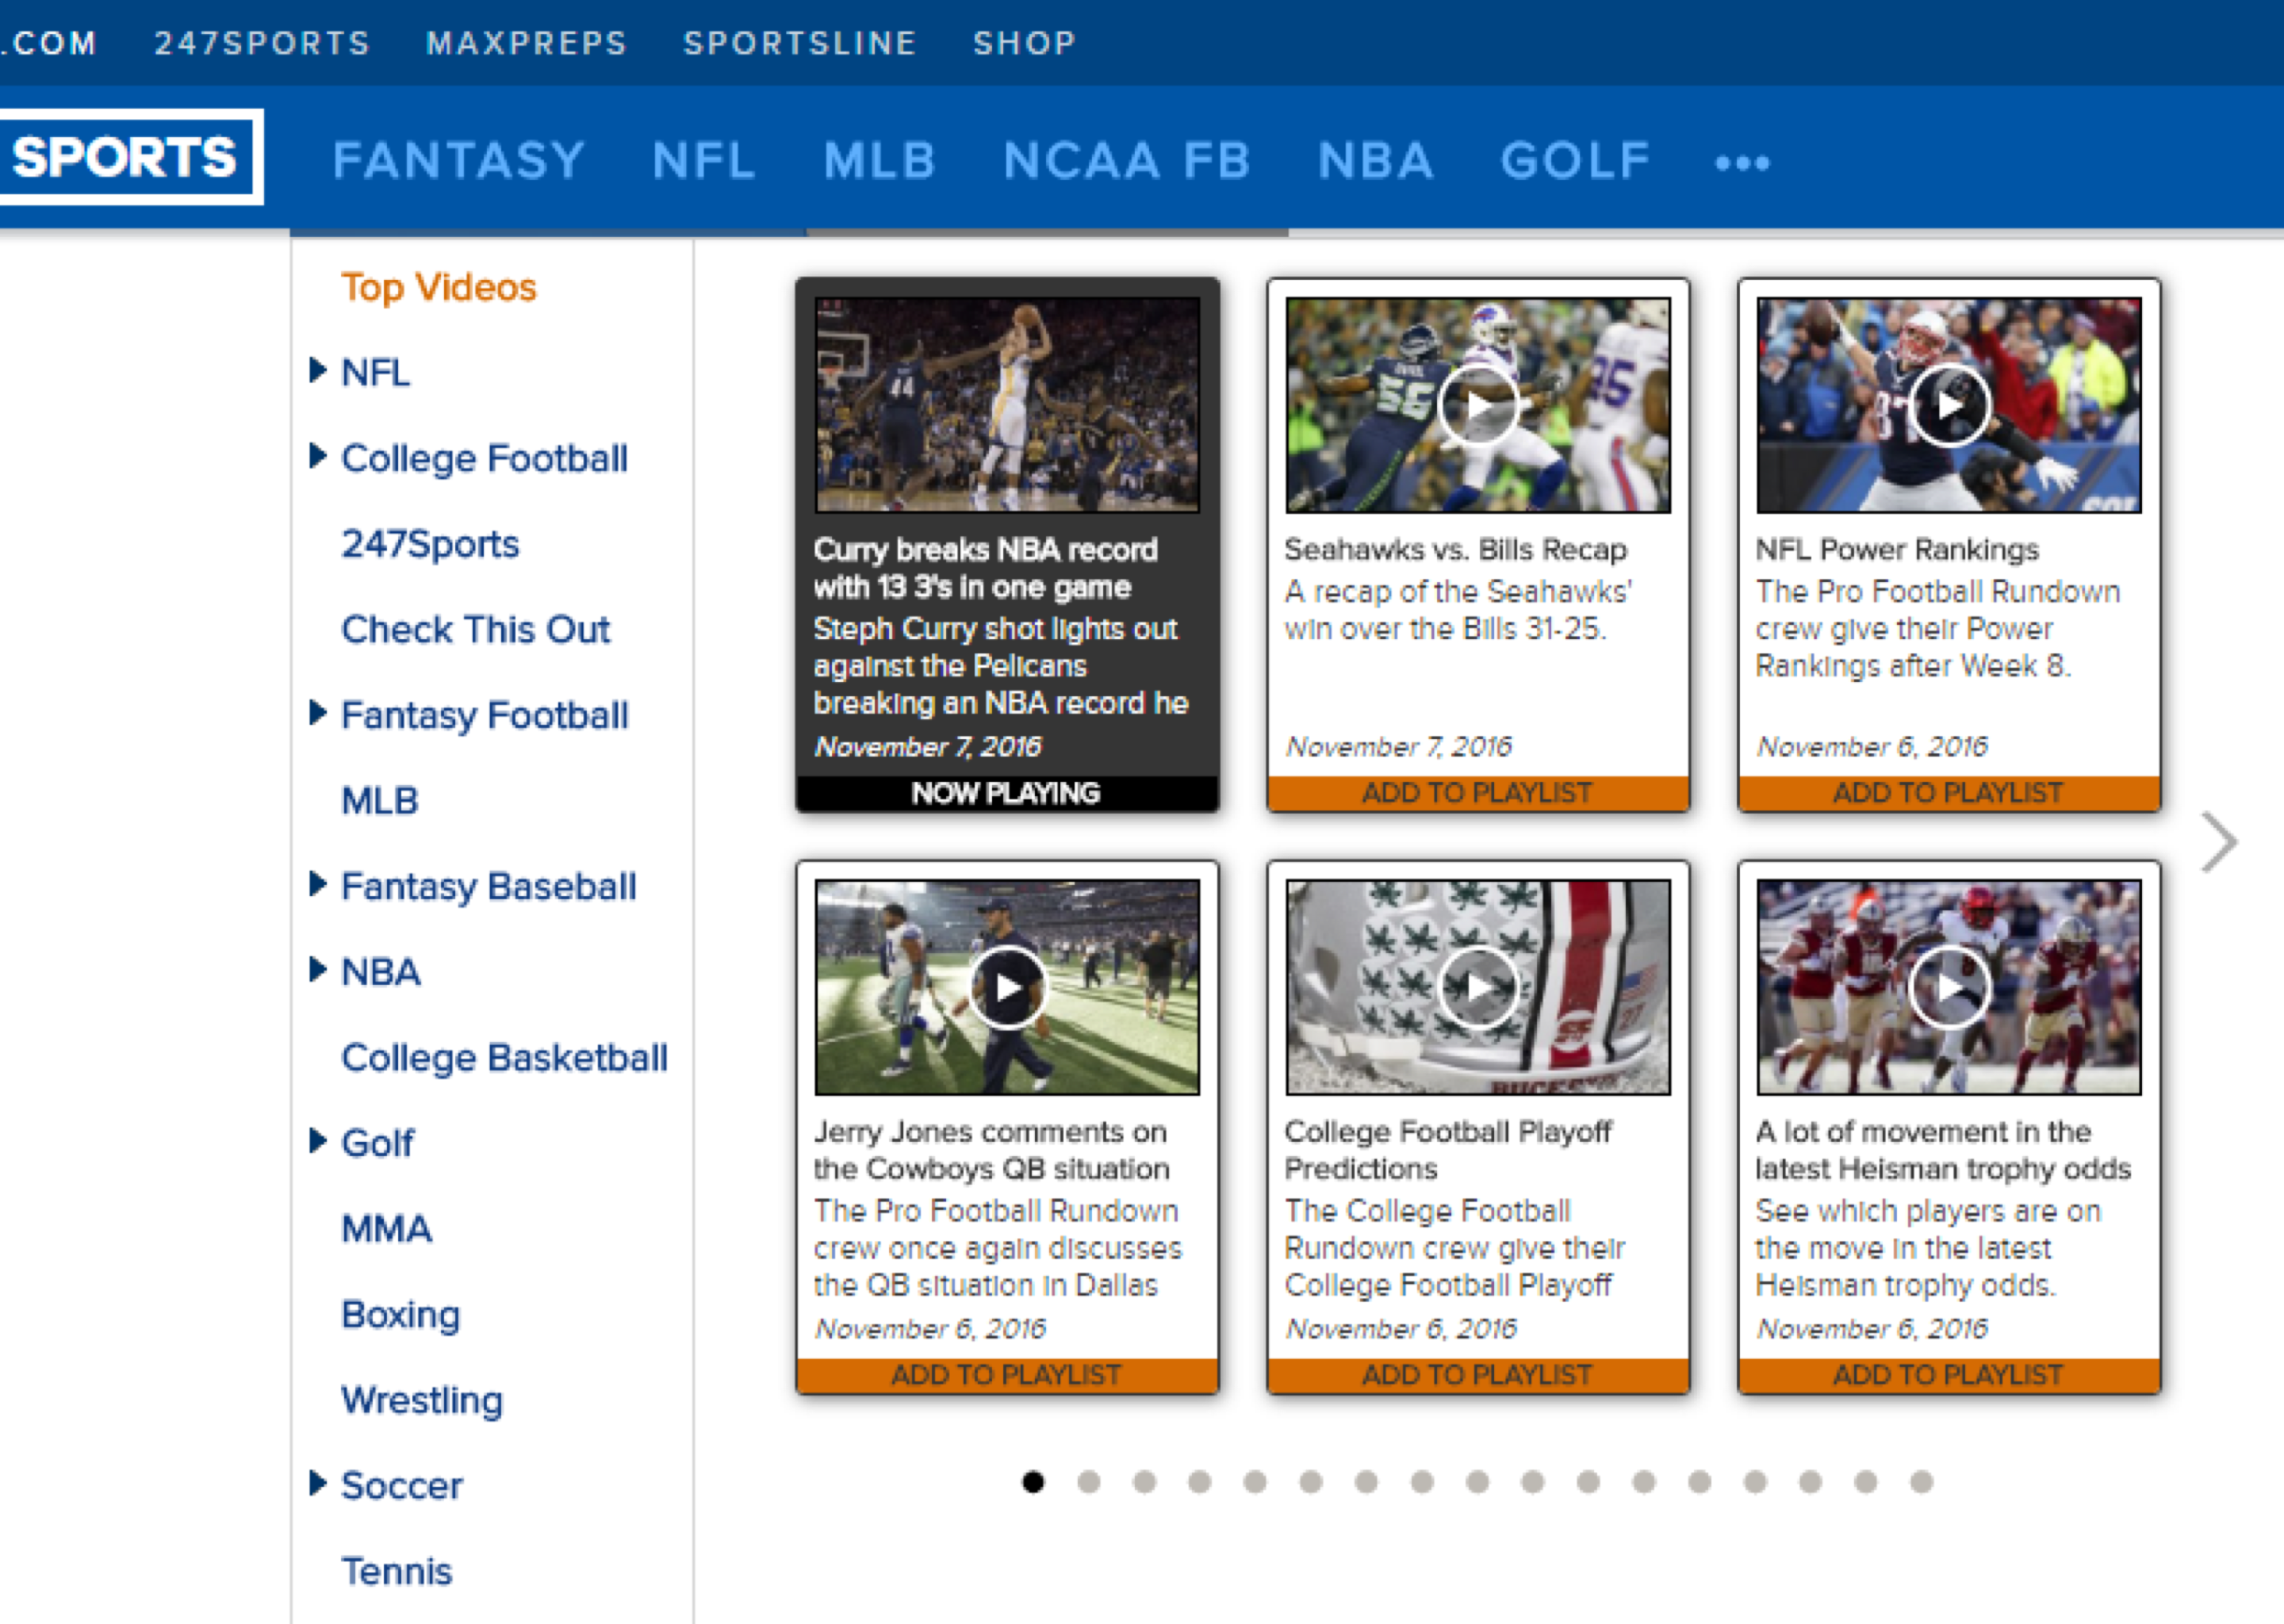Select 247Sports in the sidebar

[x=430, y=544]
